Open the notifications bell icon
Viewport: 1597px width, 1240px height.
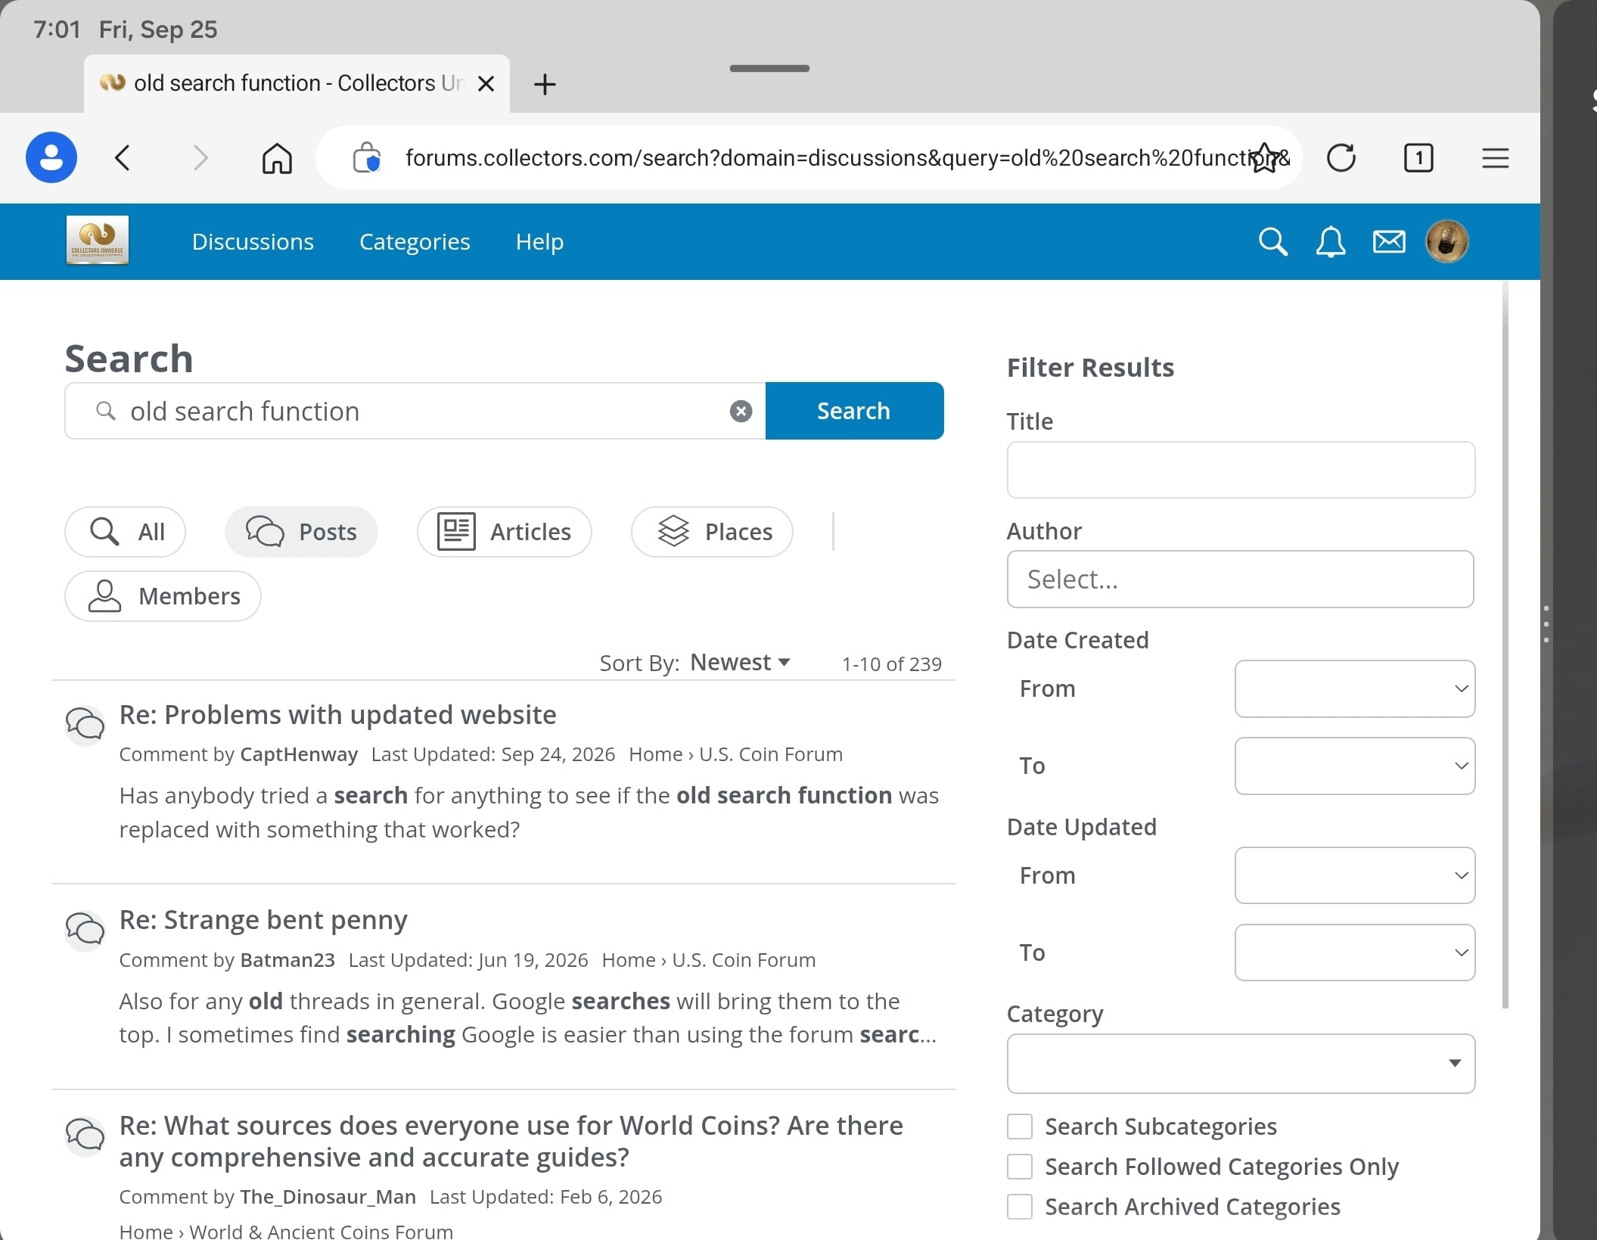coord(1330,242)
